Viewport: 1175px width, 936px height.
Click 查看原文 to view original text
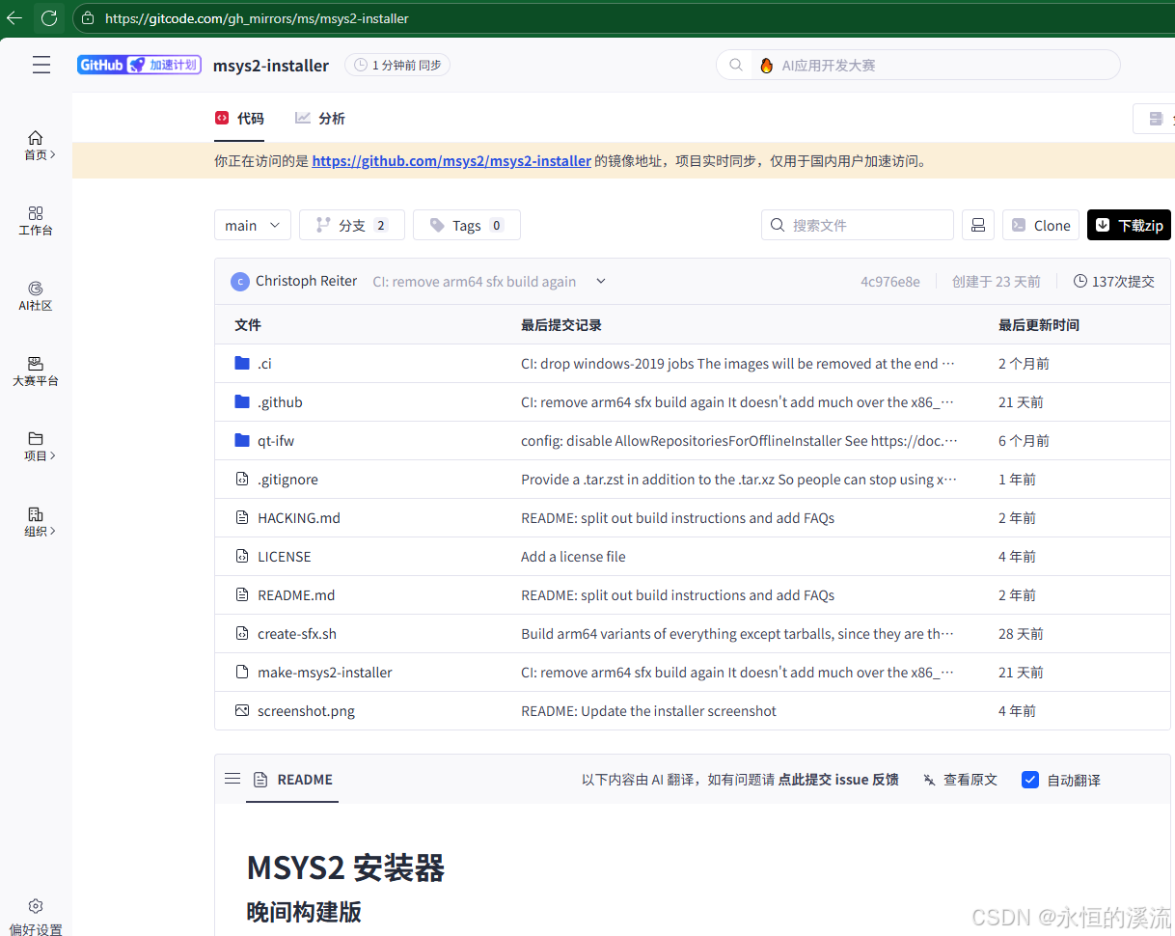coord(960,780)
